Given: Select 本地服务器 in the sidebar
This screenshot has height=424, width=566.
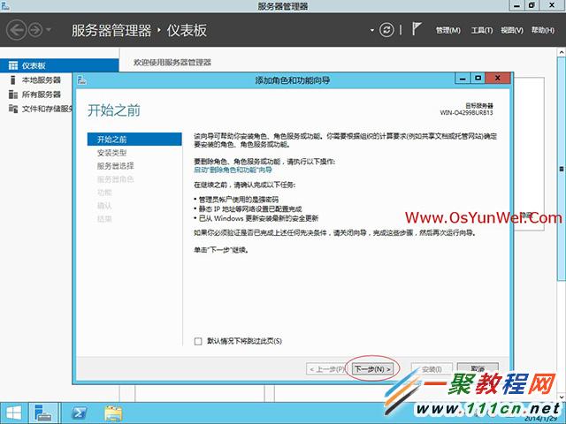Looking at the screenshot, I should tap(42, 79).
